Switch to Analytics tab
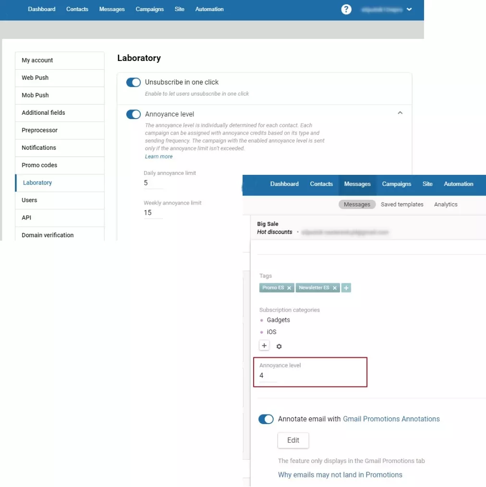The width and height of the screenshot is (486, 487). pyautogui.click(x=446, y=205)
